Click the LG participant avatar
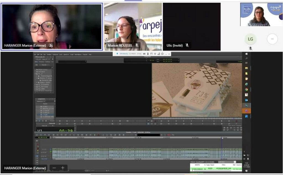The height and width of the screenshot is (175, 283). click(x=250, y=39)
